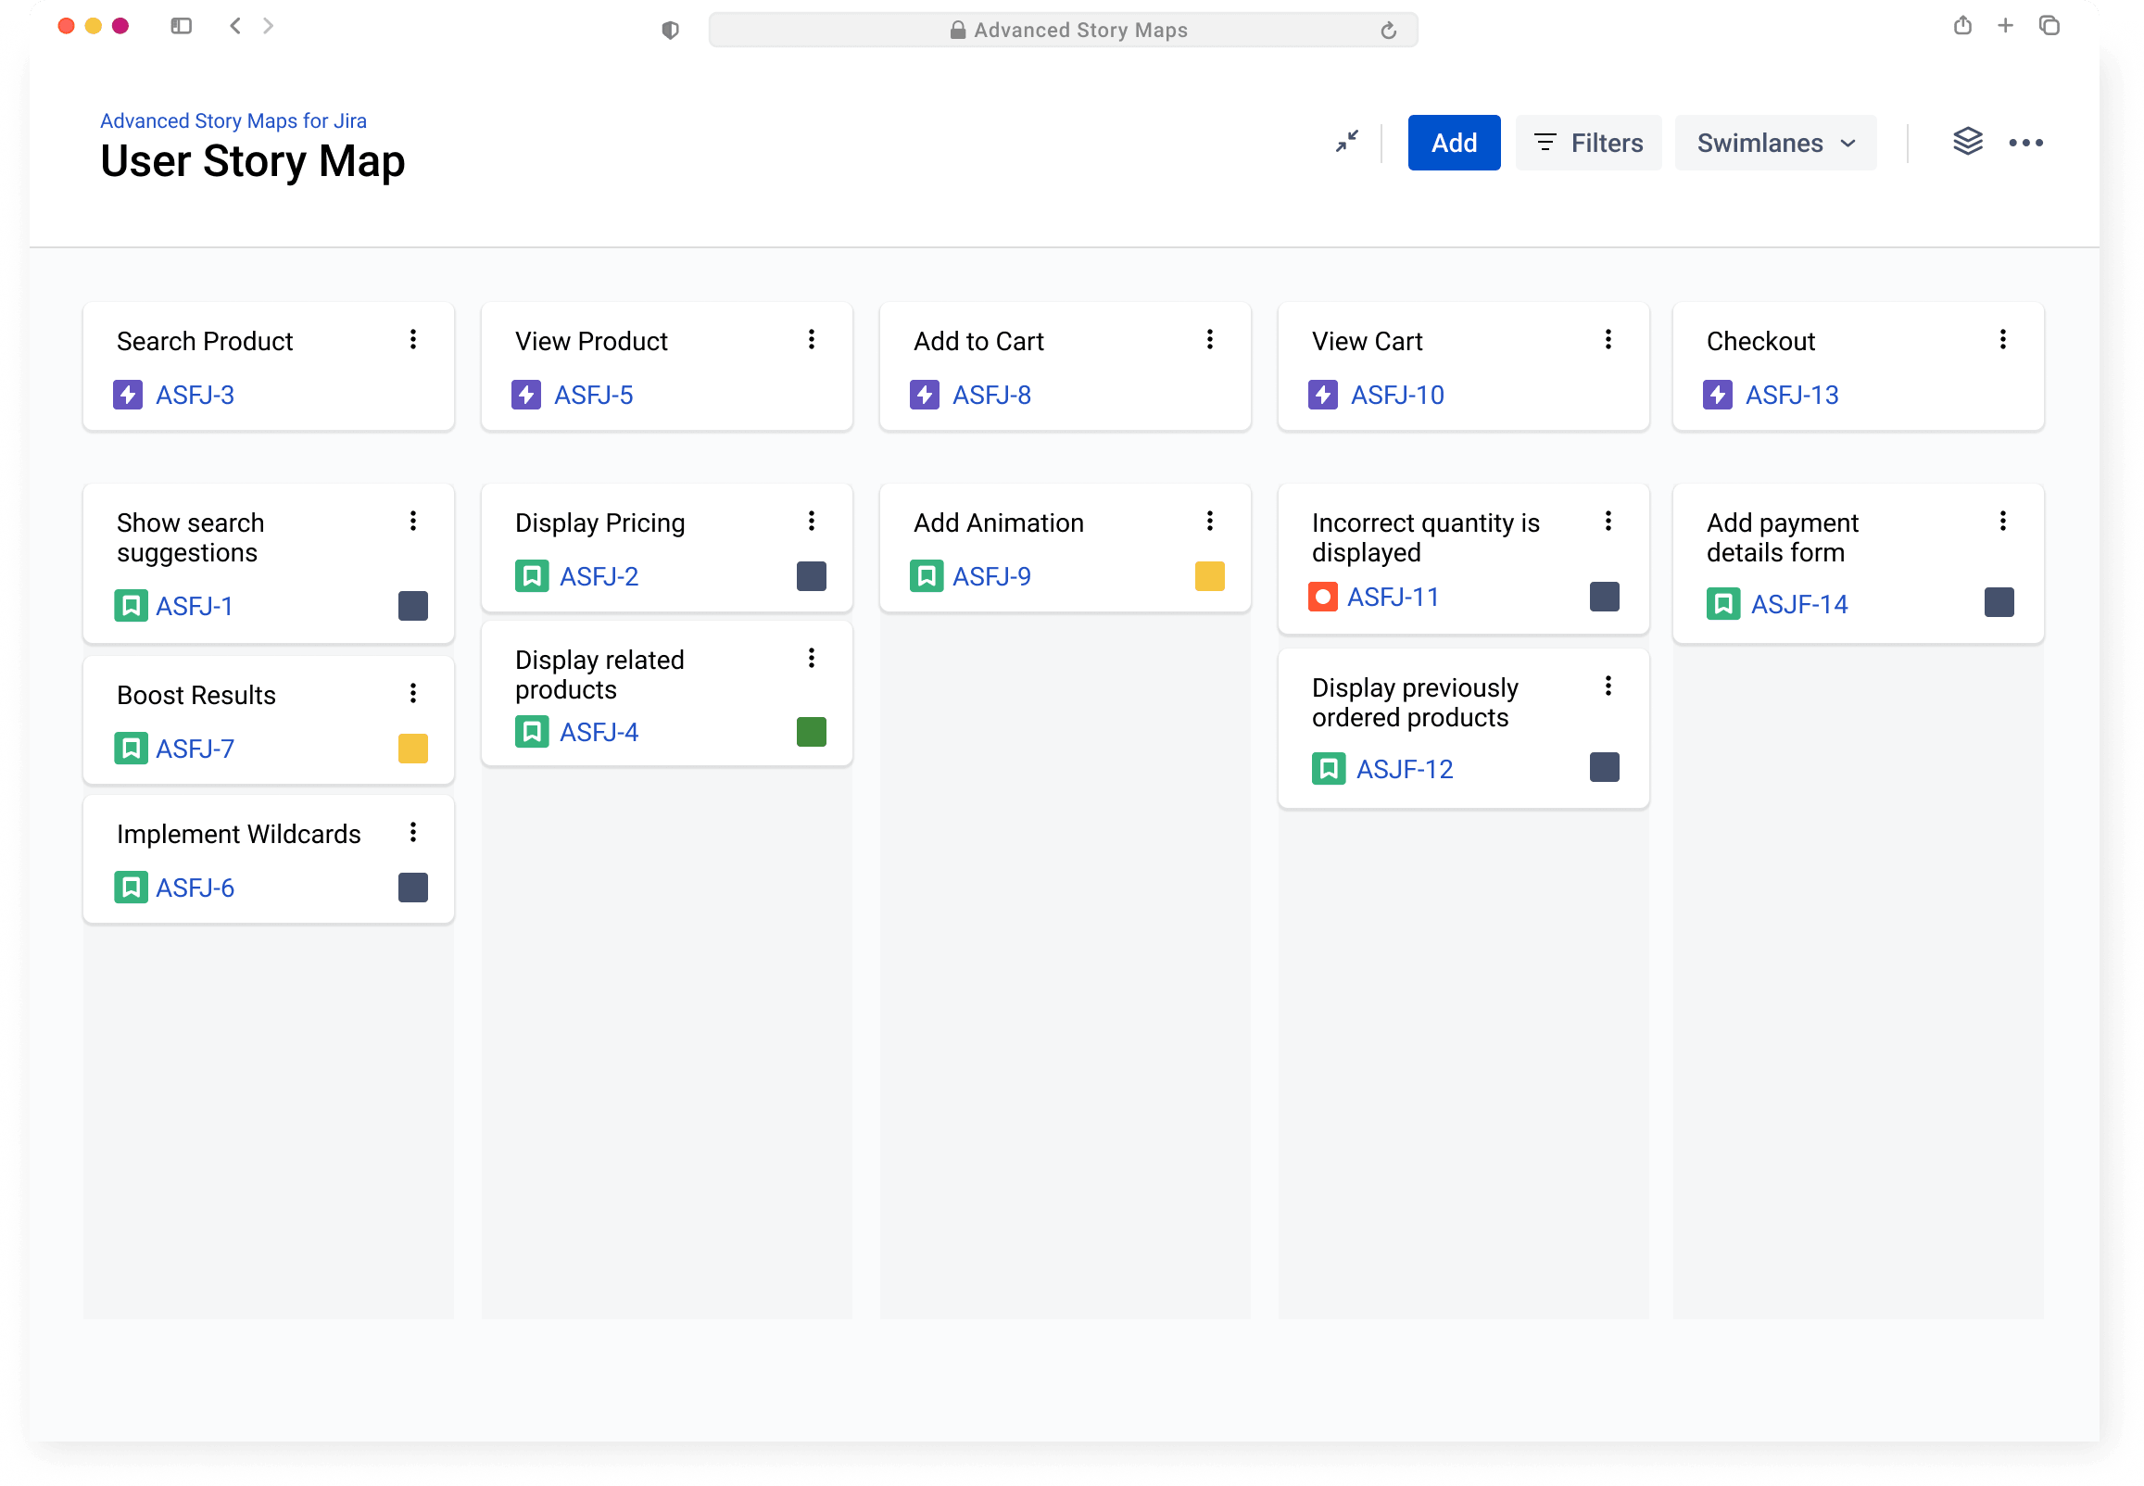Open the Display Pricing card options menu
Image resolution: width=2144 pixels, height=1486 pixels.
point(812,522)
